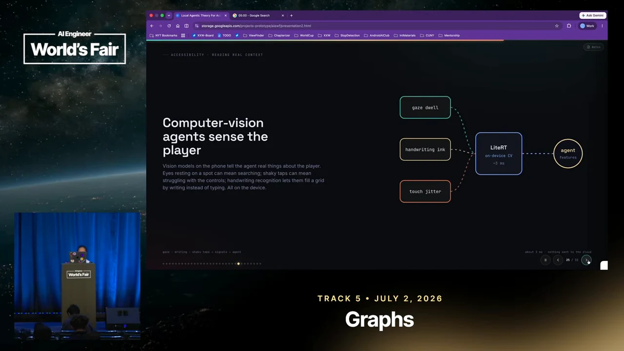The width and height of the screenshot is (624, 351).
Task: Open the slide Notes button
Action: 594,47
